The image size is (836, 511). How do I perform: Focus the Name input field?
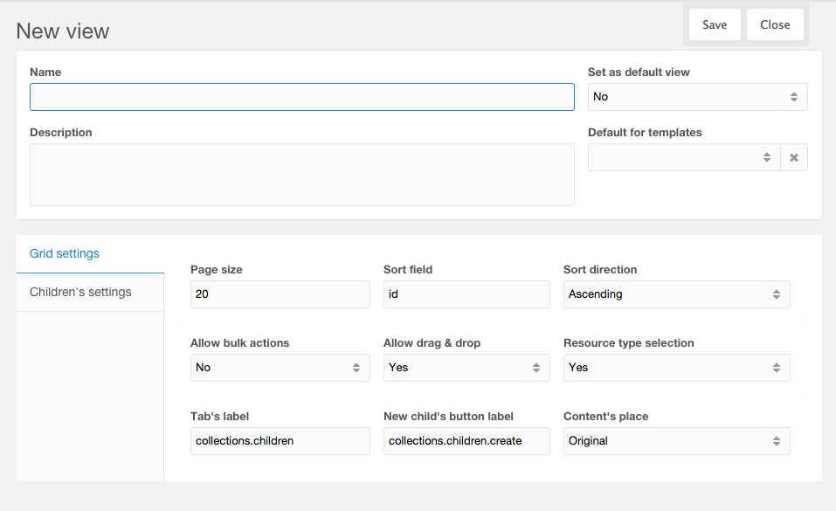(301, 97)
